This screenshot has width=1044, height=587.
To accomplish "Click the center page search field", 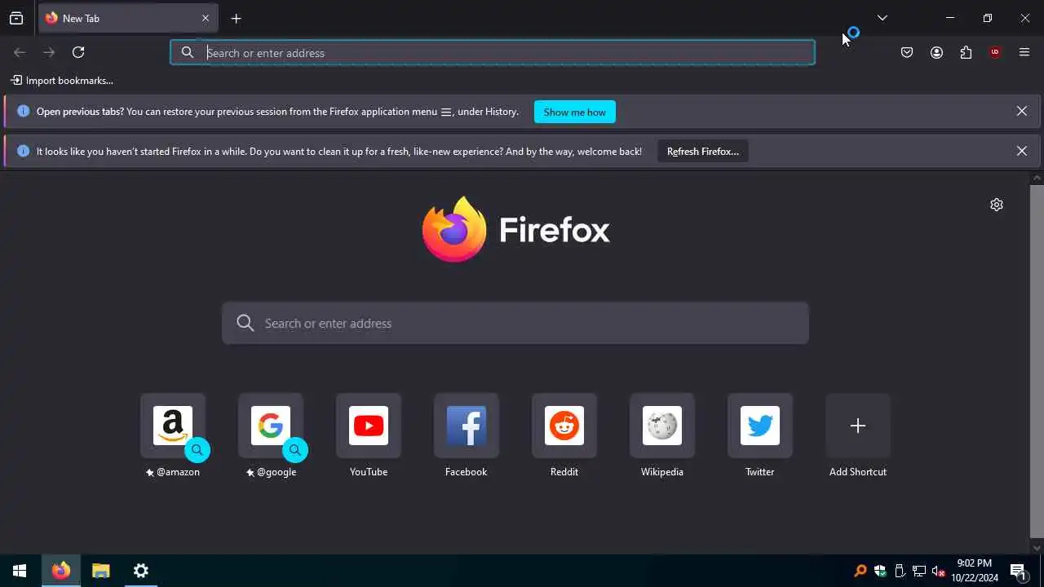I will point(515,323).
